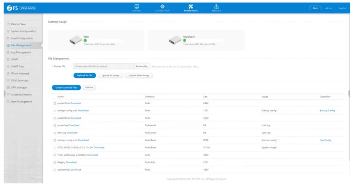
Task: Click the file upload path field
Action: (x=104, y=66)
